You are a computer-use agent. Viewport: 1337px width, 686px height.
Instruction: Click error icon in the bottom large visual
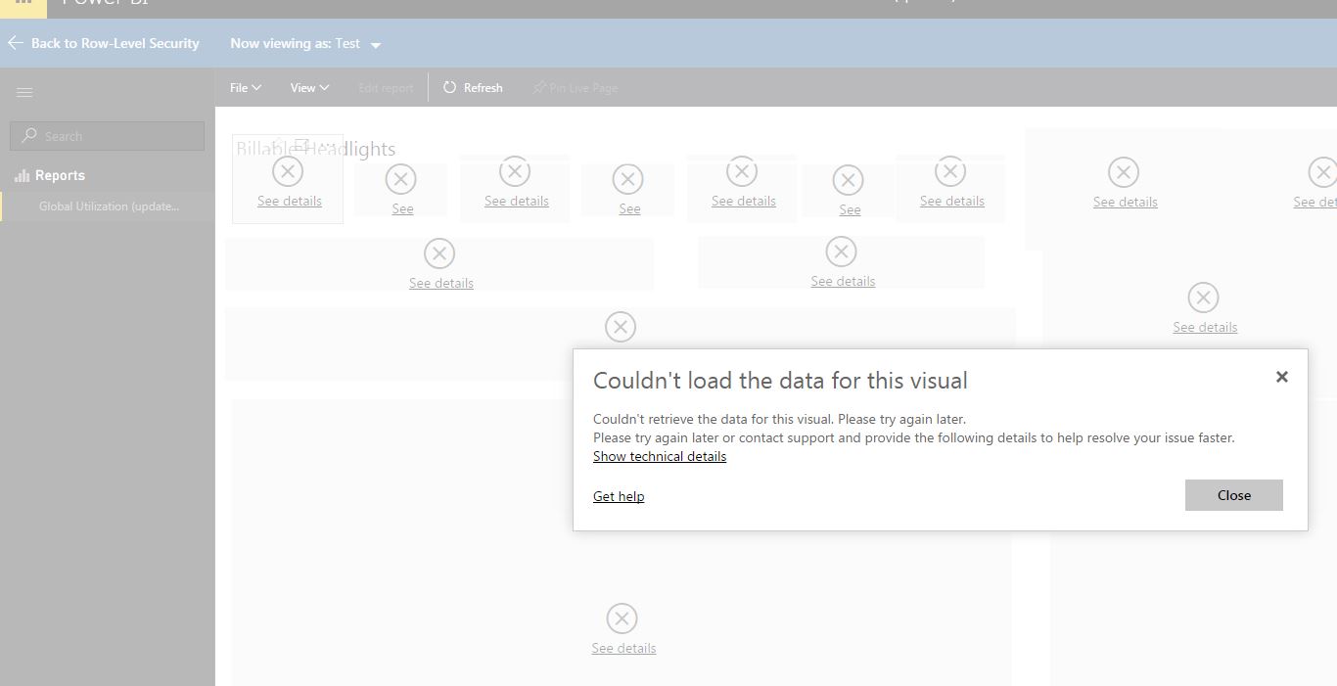622,618
